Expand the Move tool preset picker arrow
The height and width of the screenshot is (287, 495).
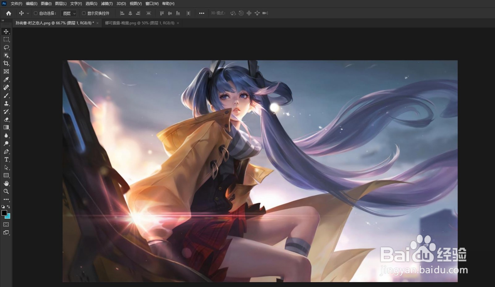point(28,13)
